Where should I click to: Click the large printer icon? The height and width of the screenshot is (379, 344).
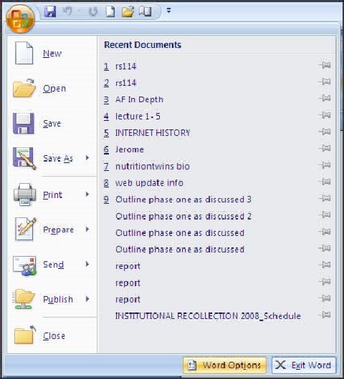pyautogui.click(x=24, y=195)
